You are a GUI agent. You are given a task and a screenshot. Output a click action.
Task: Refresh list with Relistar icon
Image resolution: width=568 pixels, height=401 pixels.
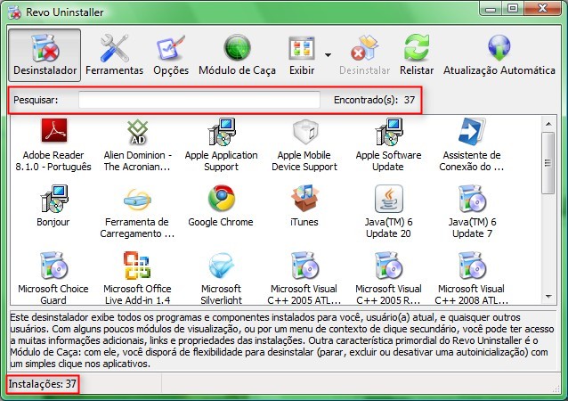(417, 47)
